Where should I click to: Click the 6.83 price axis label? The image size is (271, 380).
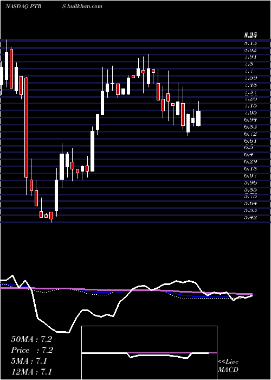[x=250, y=127]
